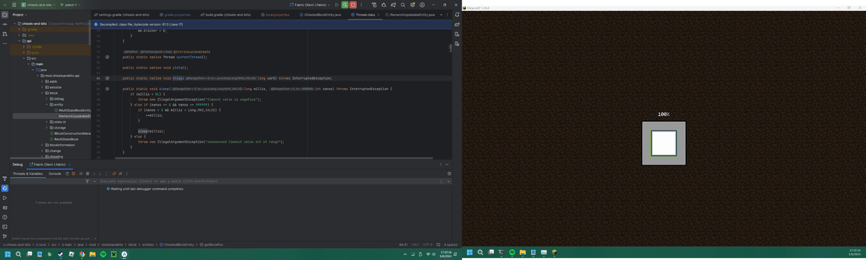The width and height of the screenshot is (866, 260).
Task: Expand the aabb package
Action: pyautogui.click(x=42, y=81)
